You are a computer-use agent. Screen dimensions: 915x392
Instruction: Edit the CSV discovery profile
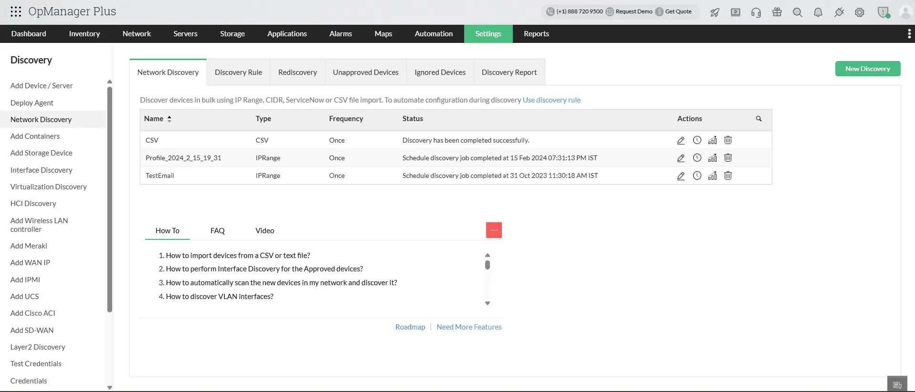point(681,140)
